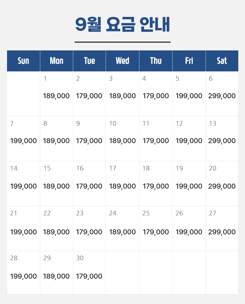This screenshot has height=304, width=245.
Task: Pick September 16 priced 179,000
Action: 90,183
